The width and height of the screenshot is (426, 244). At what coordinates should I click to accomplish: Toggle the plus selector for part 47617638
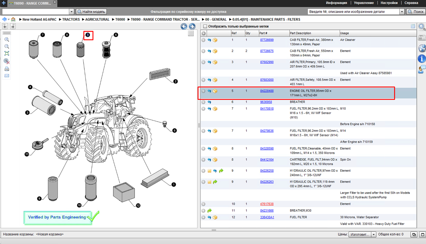tap(203, 204)
